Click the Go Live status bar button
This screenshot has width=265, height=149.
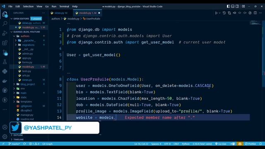[x=221, y=144]
